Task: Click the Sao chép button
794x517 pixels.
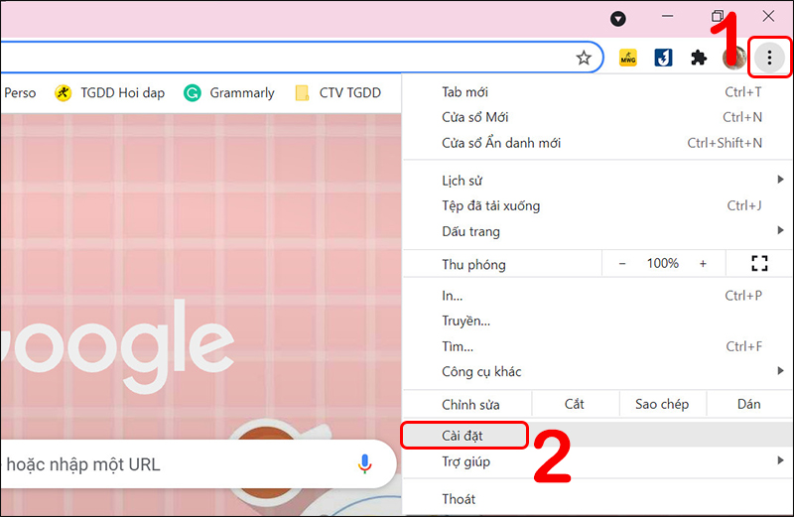Action: pos(662,404)
